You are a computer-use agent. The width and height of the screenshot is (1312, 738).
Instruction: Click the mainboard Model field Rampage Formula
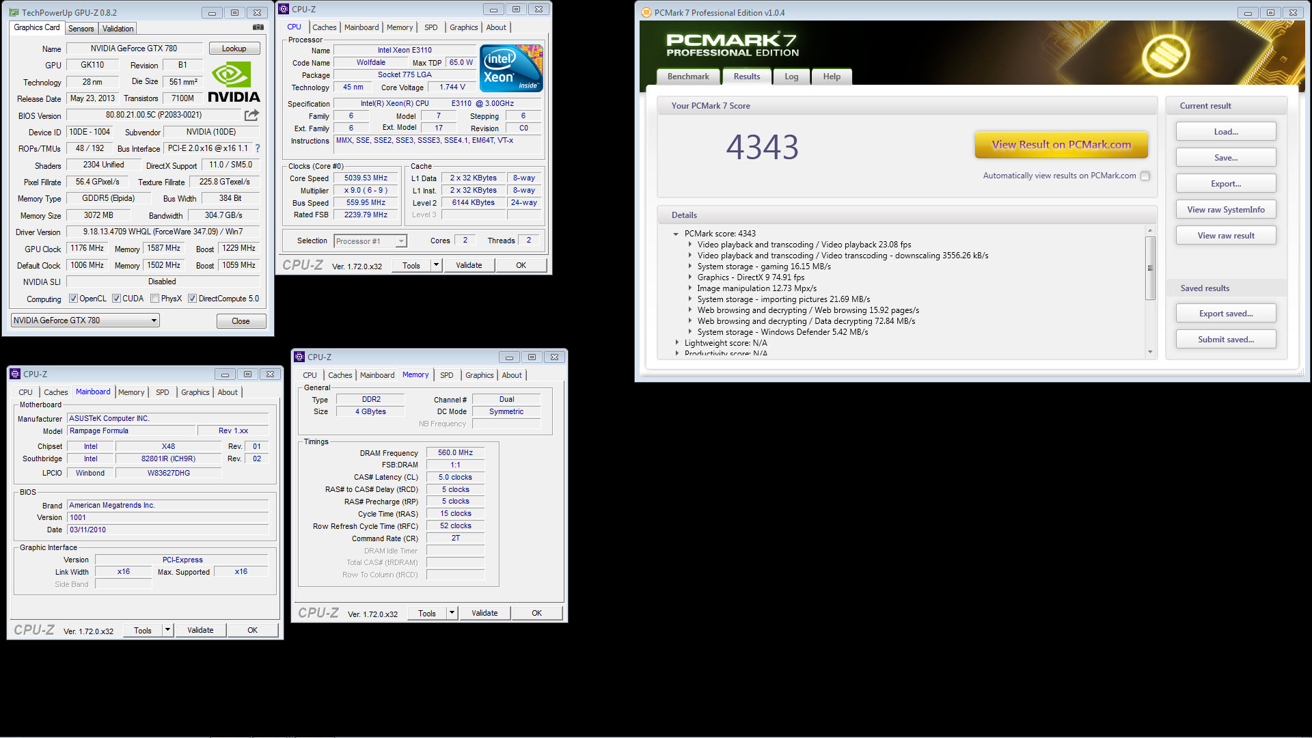pyautogui.click(x=131, y=430)
